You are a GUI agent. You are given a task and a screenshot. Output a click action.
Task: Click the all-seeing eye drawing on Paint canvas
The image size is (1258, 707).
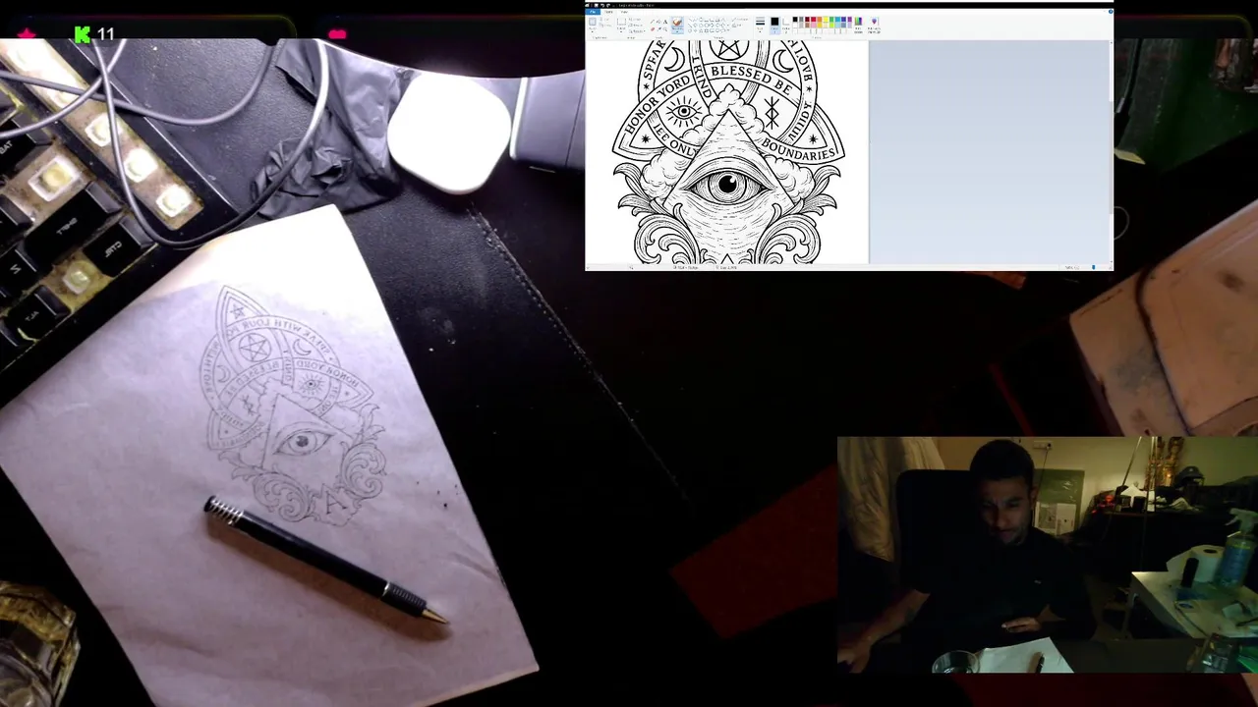click(x=727, y=184)
